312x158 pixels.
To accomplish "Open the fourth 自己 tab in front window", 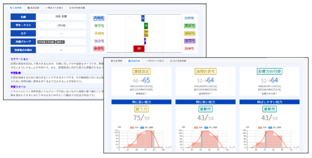I will click(178, 61).
